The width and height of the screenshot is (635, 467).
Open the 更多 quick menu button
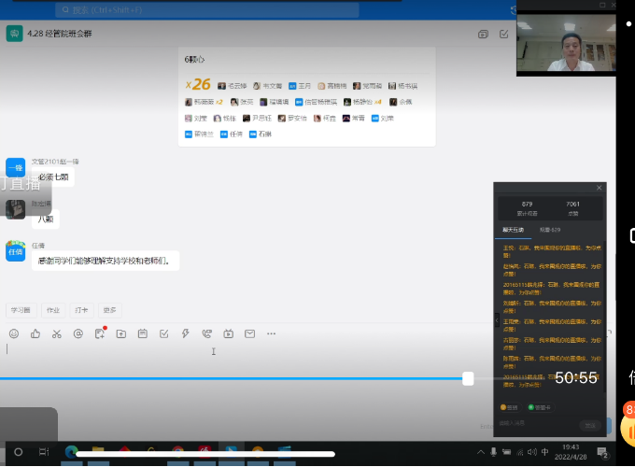click(x=109, y=309)
